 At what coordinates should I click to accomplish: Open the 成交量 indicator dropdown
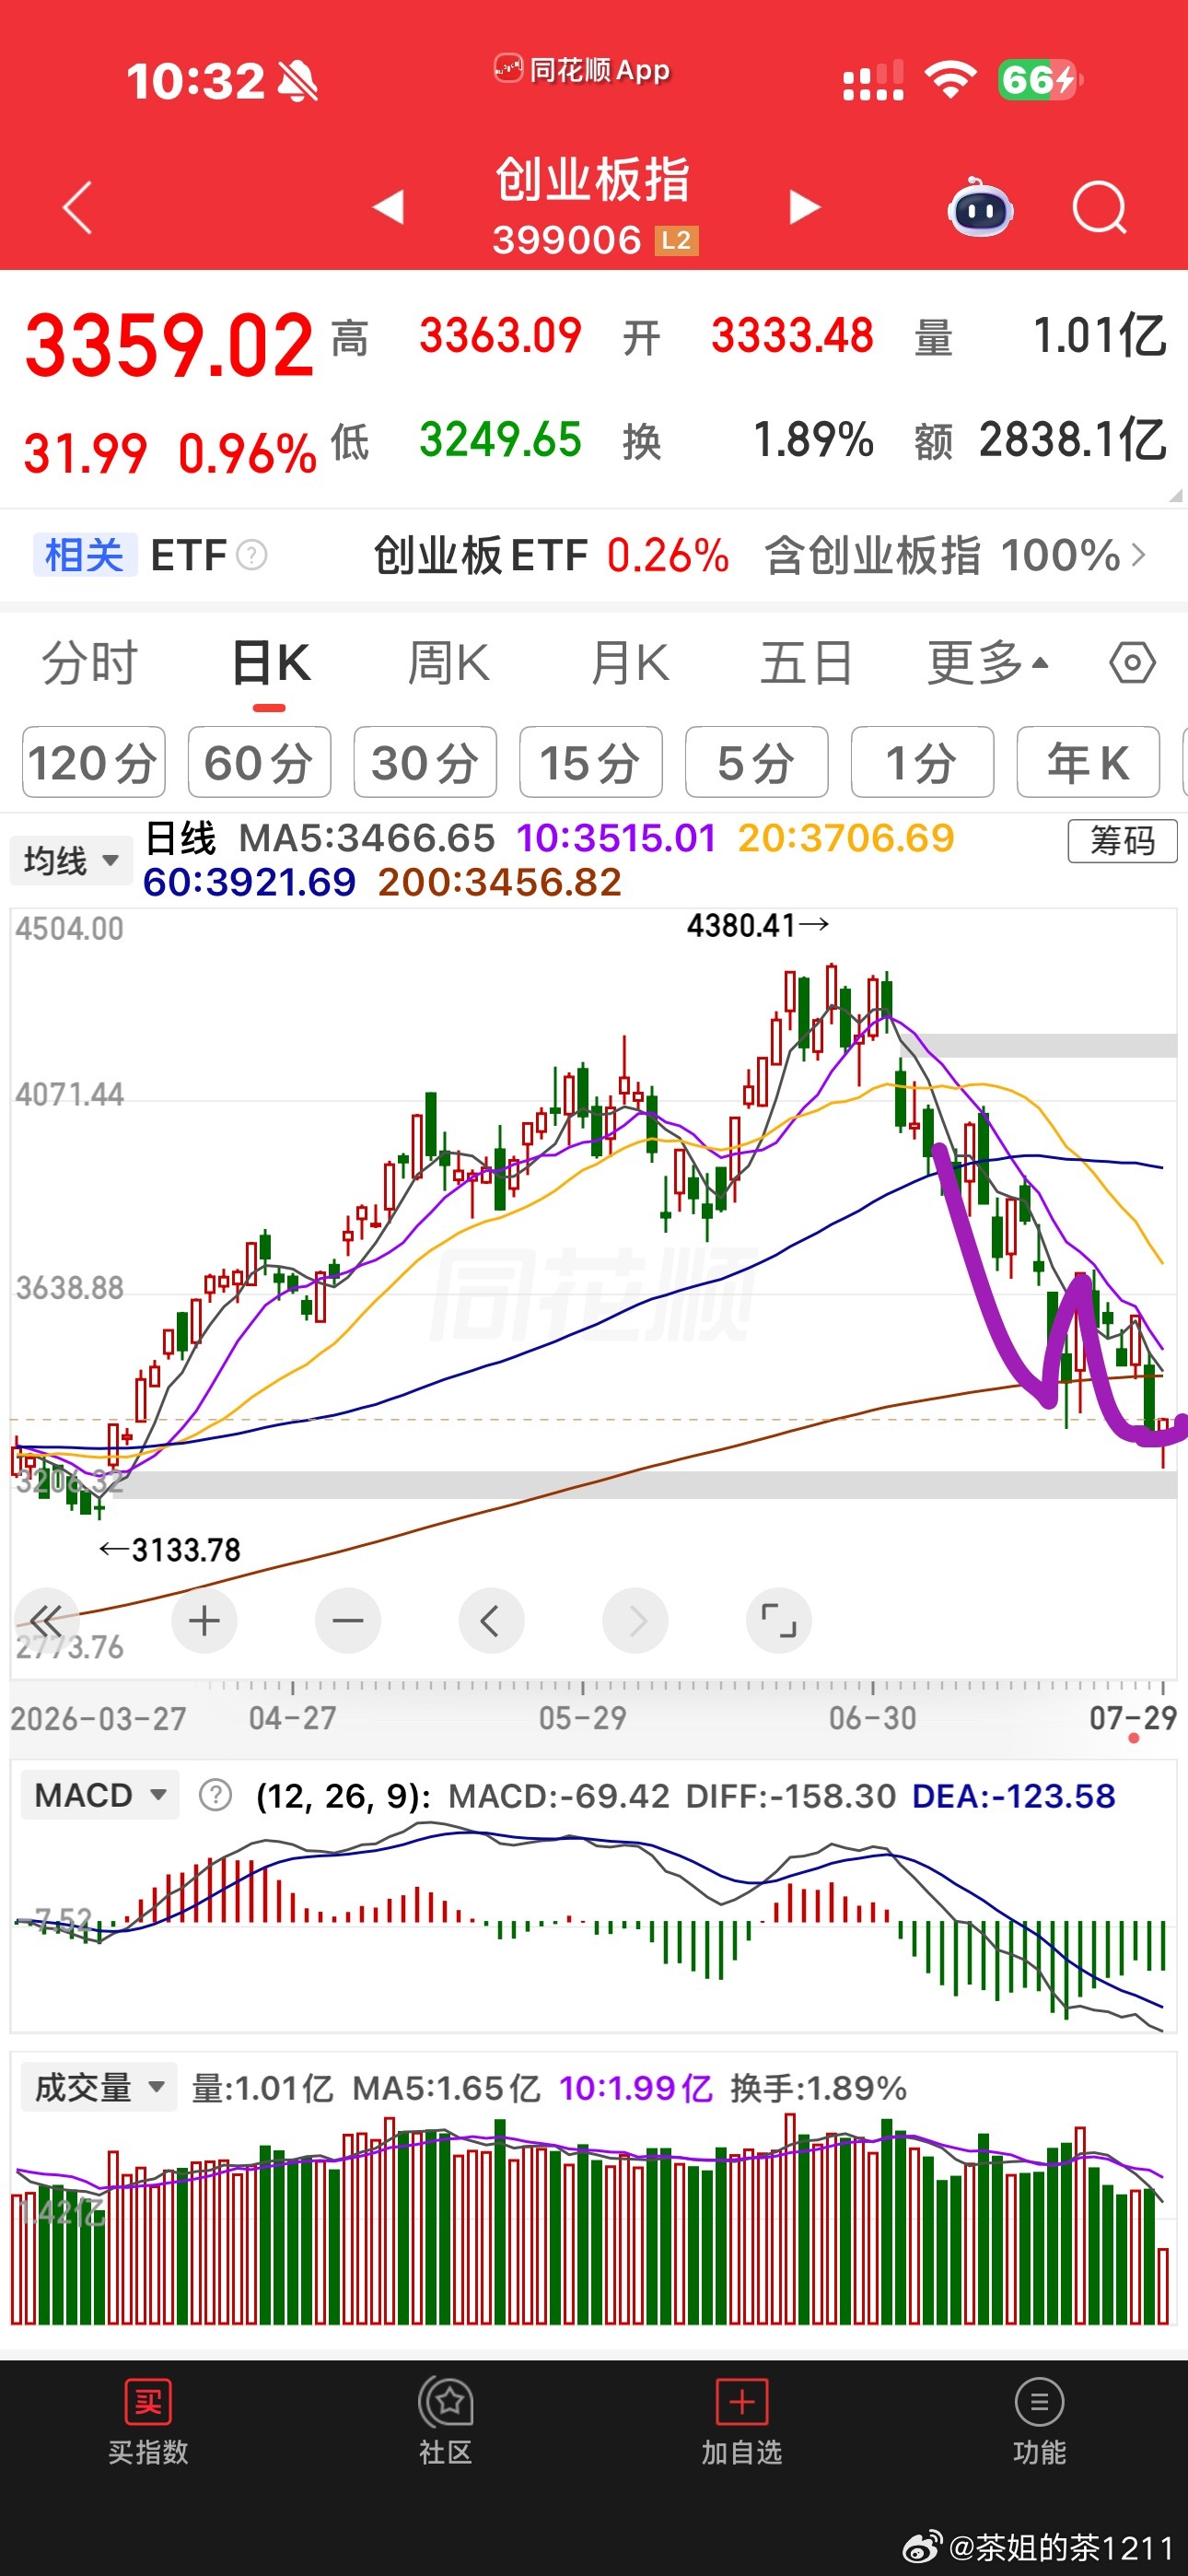(x=99, y=2087)
